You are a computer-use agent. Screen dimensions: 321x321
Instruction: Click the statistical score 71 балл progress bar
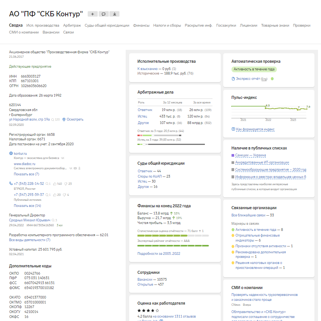point(173,236)
